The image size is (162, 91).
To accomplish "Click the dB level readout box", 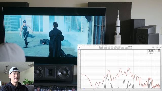I will (151, 52).
